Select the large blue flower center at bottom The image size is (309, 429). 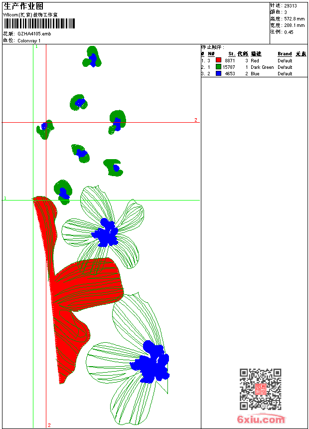pos(150,362)
